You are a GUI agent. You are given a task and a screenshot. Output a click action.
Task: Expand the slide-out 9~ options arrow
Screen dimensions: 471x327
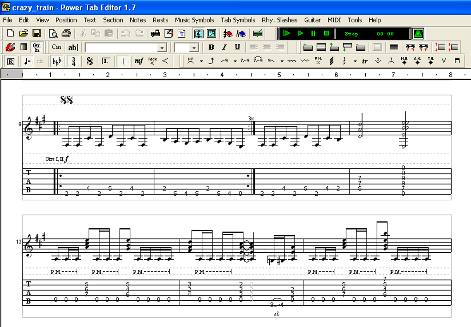[282, 61]
